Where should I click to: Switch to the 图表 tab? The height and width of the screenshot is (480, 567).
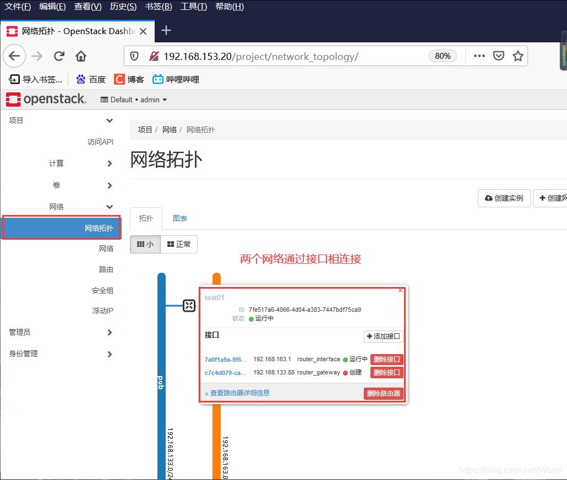coord(179,218)
